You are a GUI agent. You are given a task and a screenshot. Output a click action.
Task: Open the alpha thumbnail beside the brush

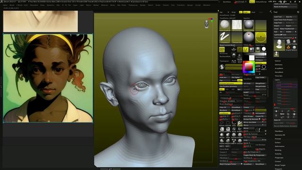pyautogui.click(x=237, y=25)
